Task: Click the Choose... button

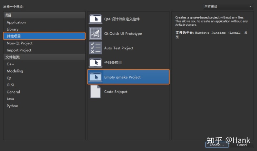Action: tap(217, 145)
